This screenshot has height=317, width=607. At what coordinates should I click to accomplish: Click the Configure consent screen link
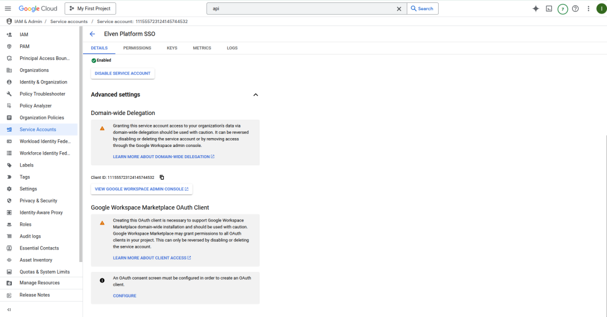pyautogui.click(x=124, y=296)
